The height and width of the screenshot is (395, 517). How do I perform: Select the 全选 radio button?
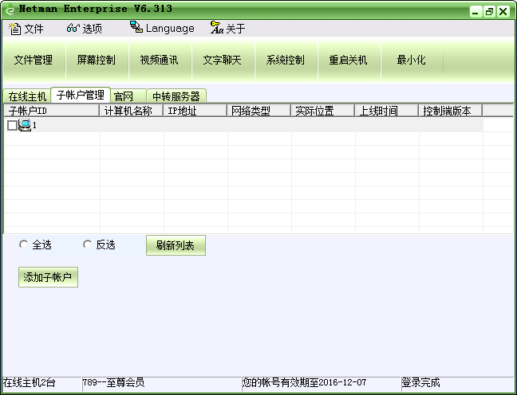pos(23,244)
